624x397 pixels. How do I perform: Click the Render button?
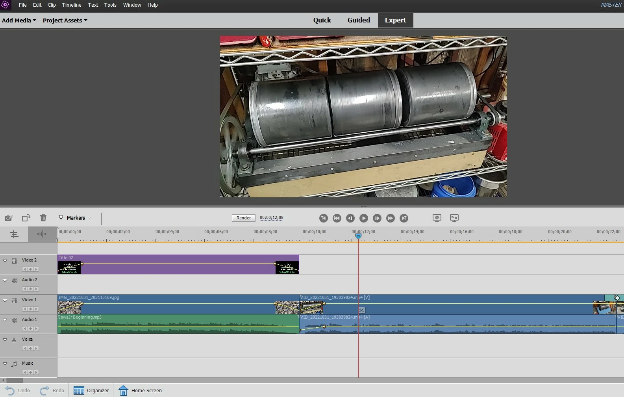(244, 218)
